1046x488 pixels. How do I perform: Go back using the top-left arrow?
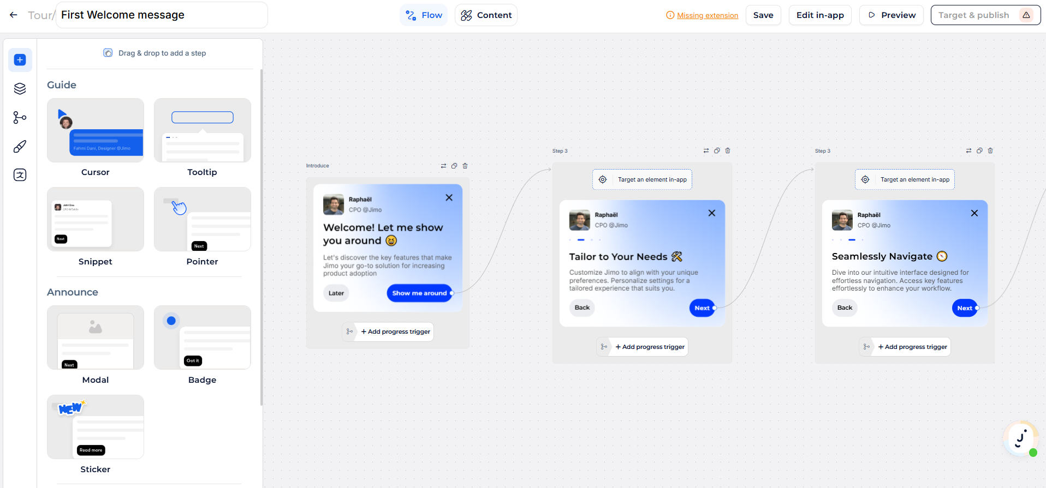point(14,15)
